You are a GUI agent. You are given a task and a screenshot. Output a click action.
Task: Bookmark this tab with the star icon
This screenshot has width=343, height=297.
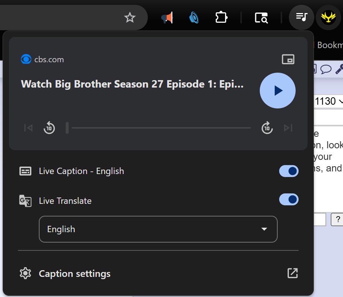click(x=130, y=18)
